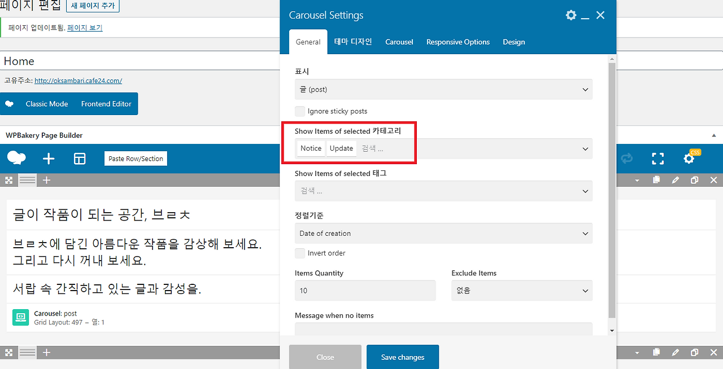Image resolution: width=723 pixels, height=369 pixels.
Task: Open the oksambari.cafe24.com permalink
Action: click(x=78, y=81)
